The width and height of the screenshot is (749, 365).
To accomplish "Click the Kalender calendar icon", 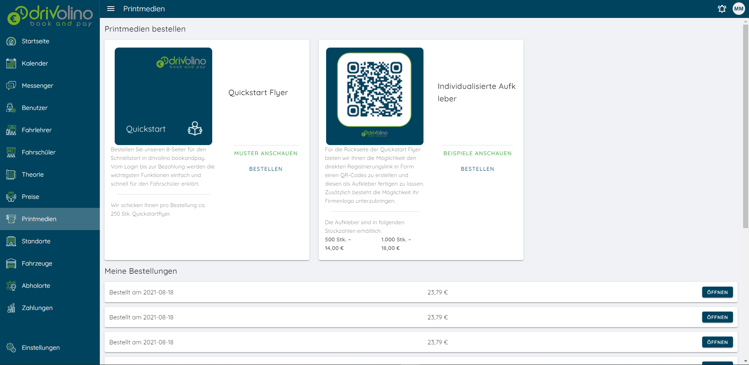I will [x=11, y=64].
